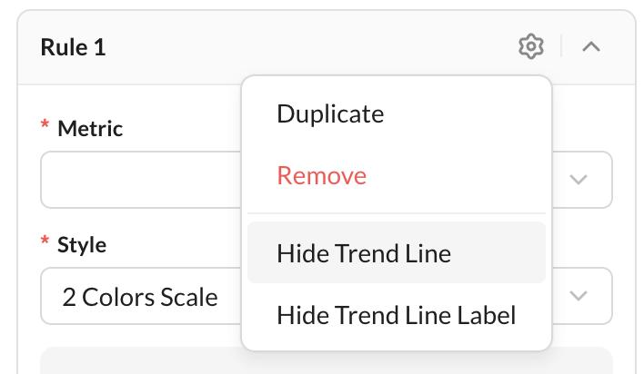Viewport: 644px width, 374px height.
Task: Open the Style dropdown arrow
Action: click(579, 296)
